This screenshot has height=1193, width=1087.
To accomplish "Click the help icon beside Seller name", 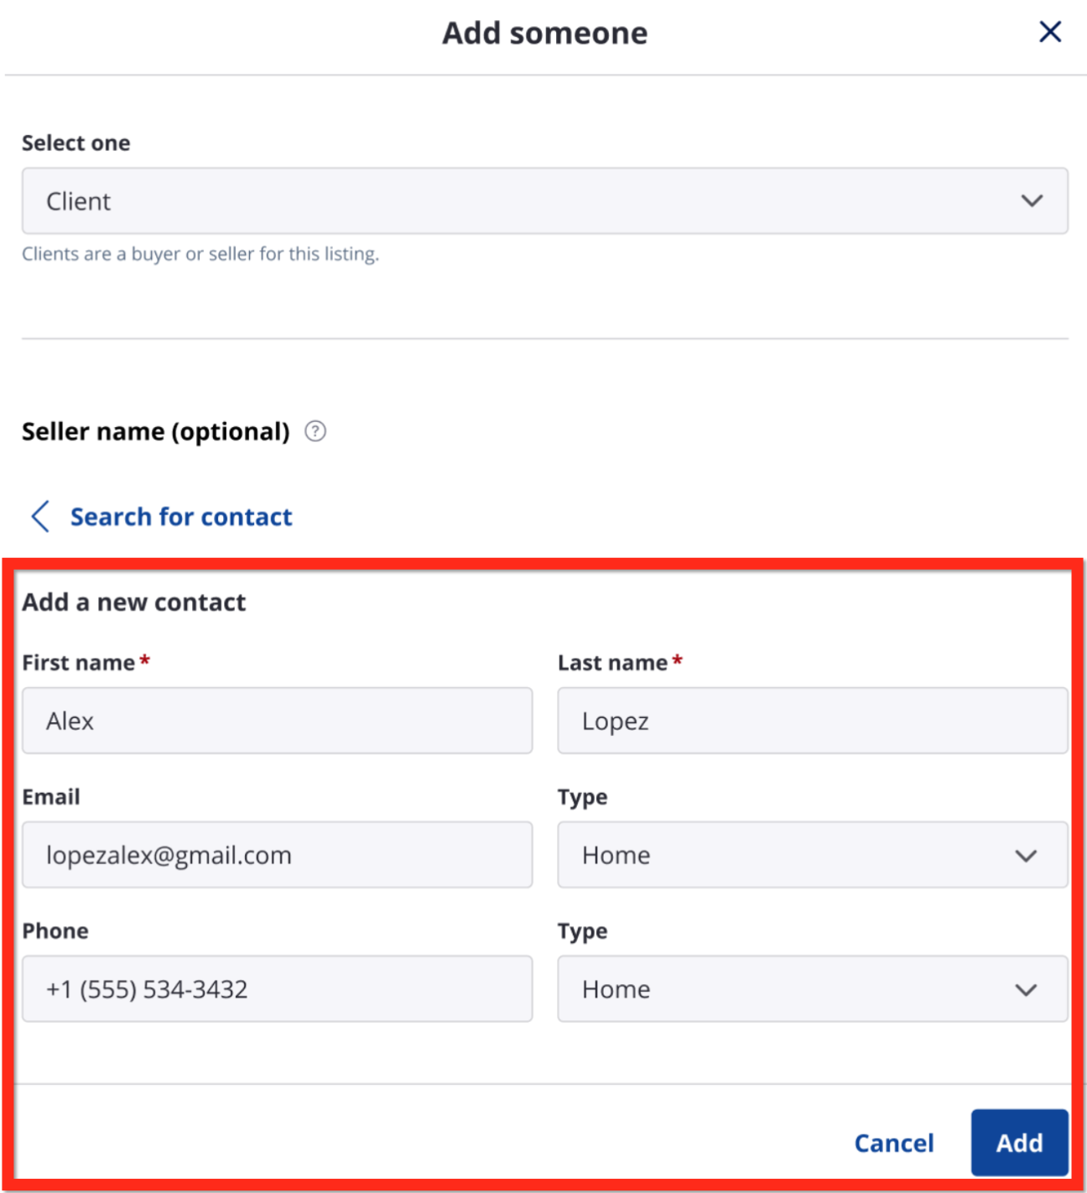I will click(x=315, y=431).
